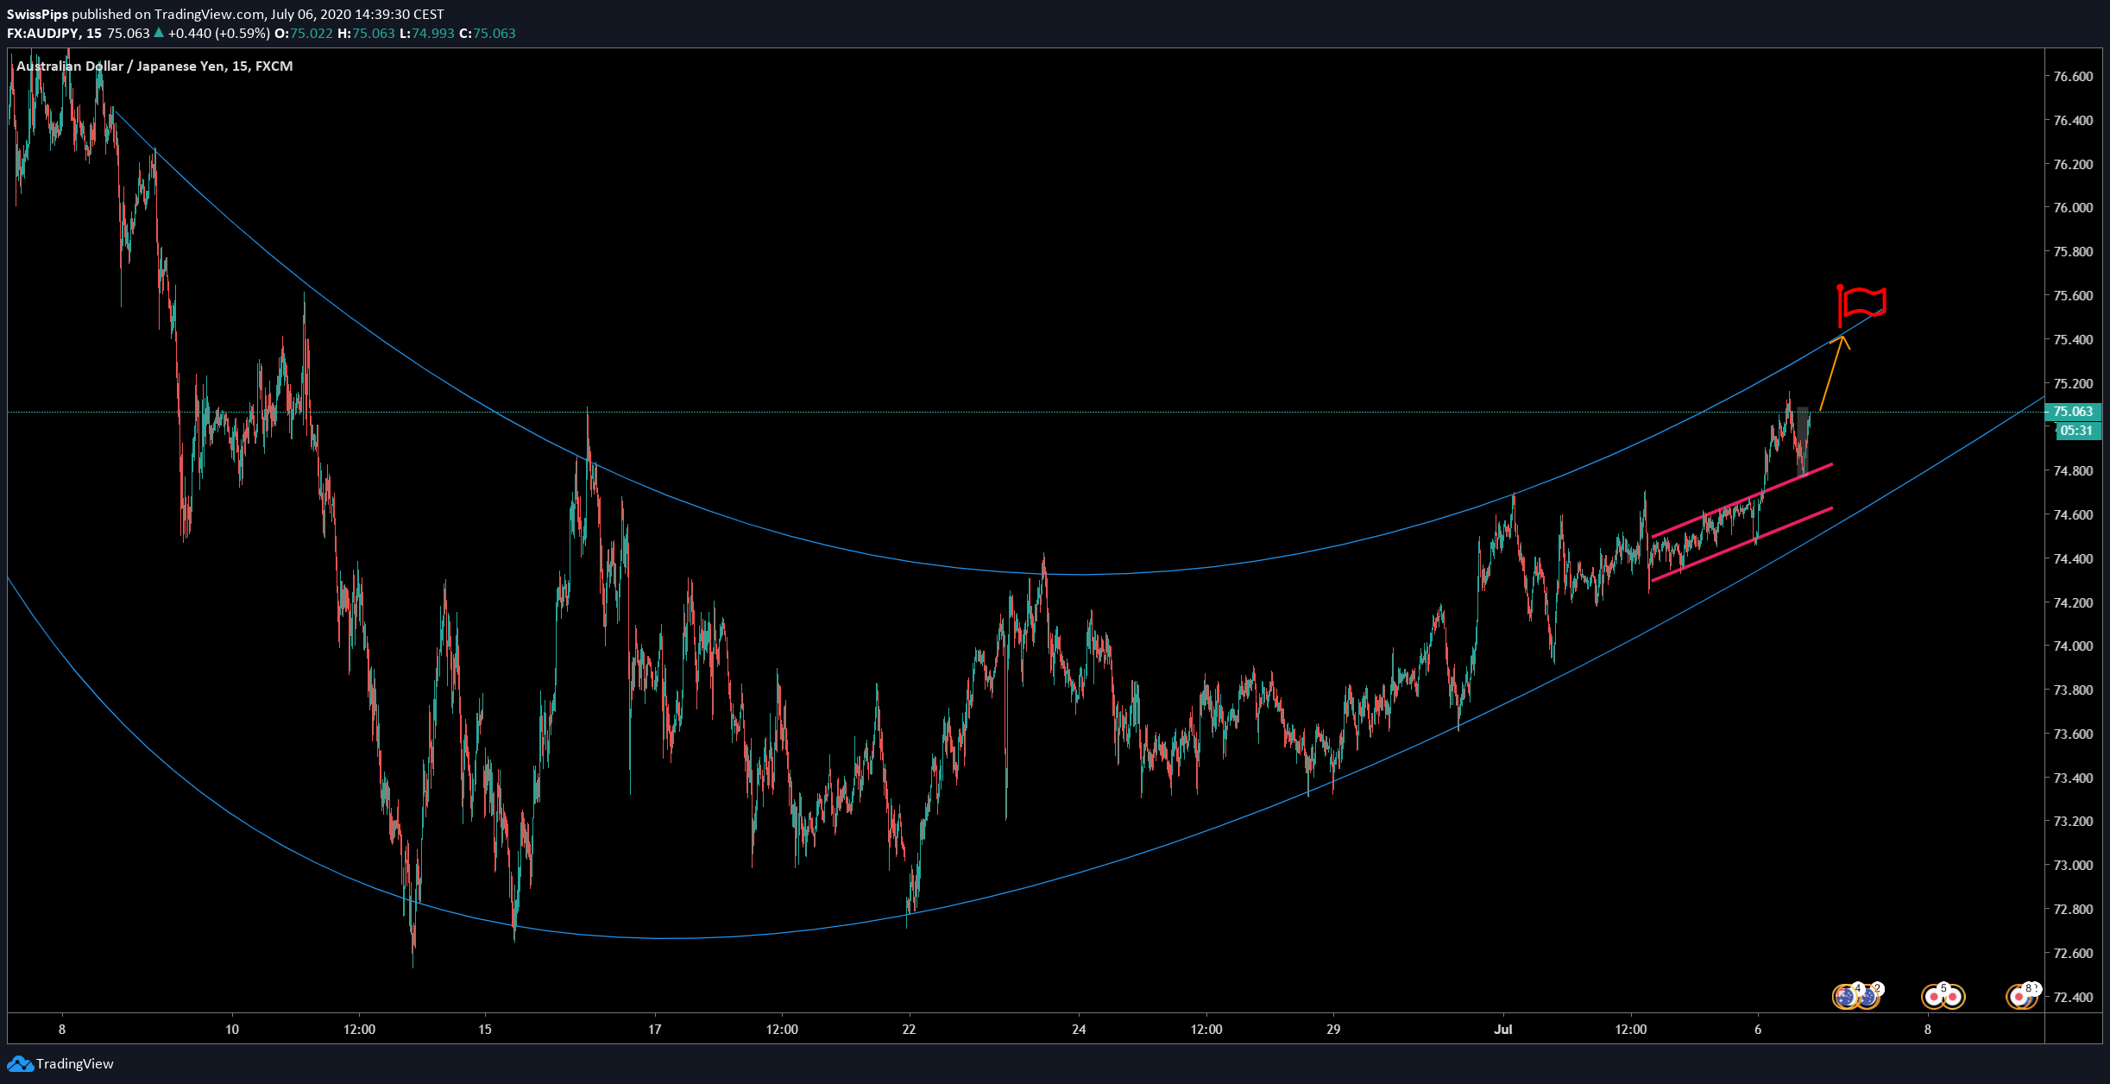
Task: Click the 76.600 price axis label
Action: click(x=2073, y=76)
